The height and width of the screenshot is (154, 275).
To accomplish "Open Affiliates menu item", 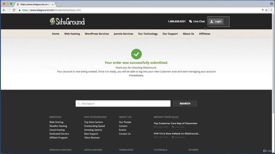I will coord(205,34).
